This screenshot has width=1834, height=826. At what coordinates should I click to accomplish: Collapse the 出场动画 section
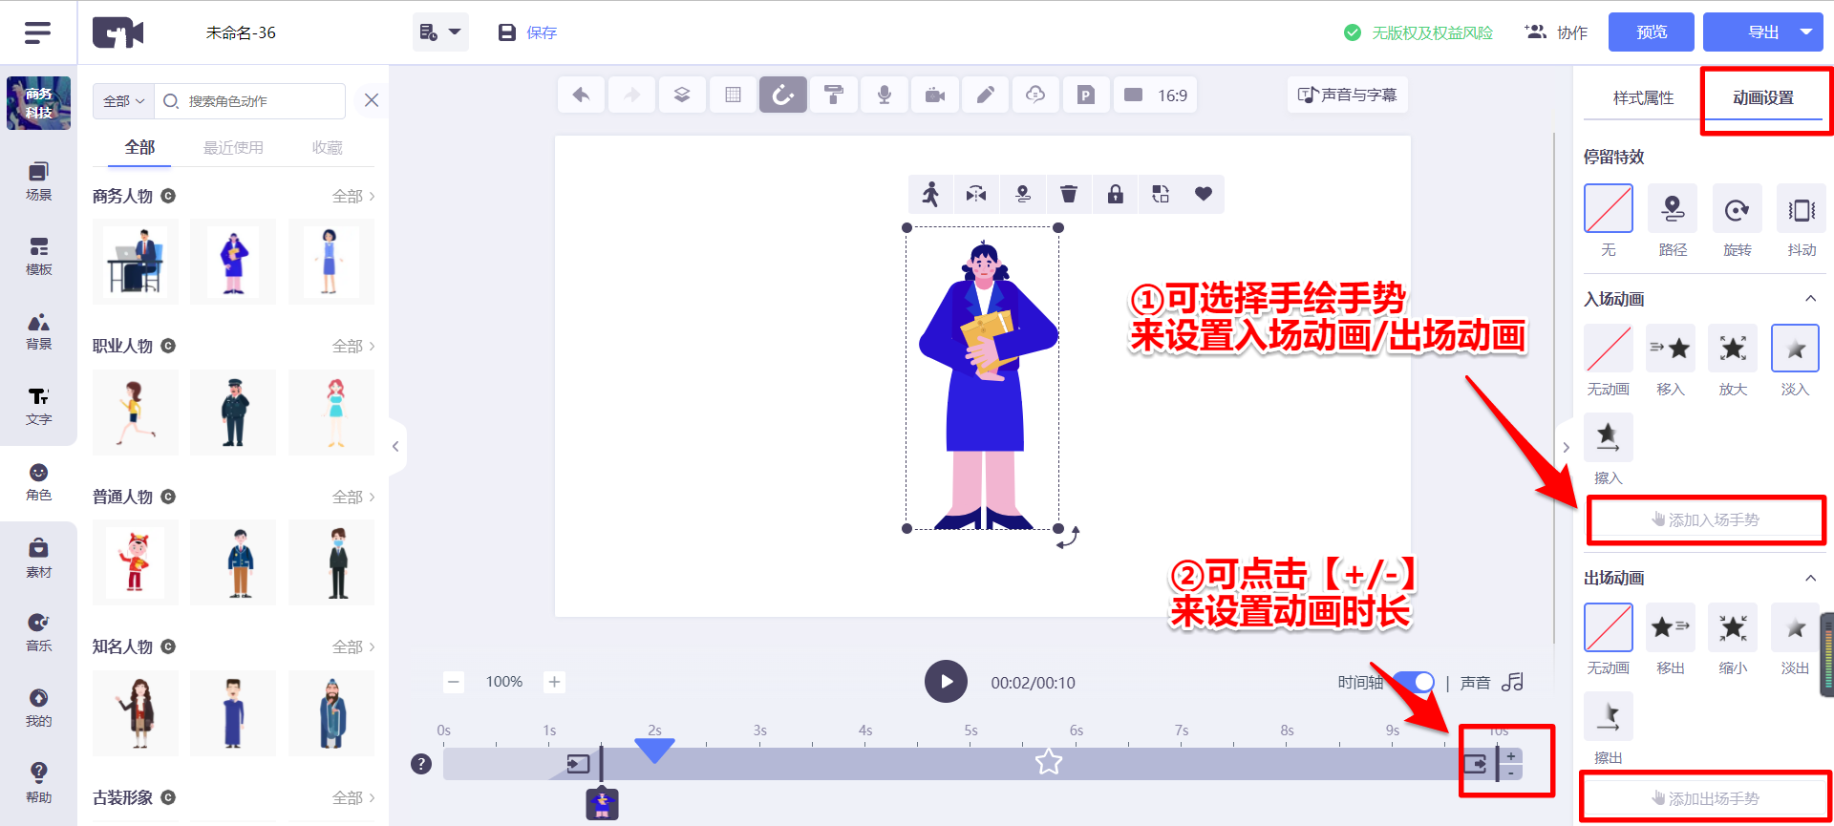tap(1810, 578)
